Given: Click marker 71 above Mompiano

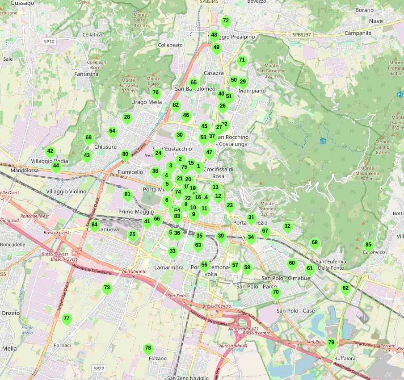Looking at the screenshot, I should click(x=242, y=61).
